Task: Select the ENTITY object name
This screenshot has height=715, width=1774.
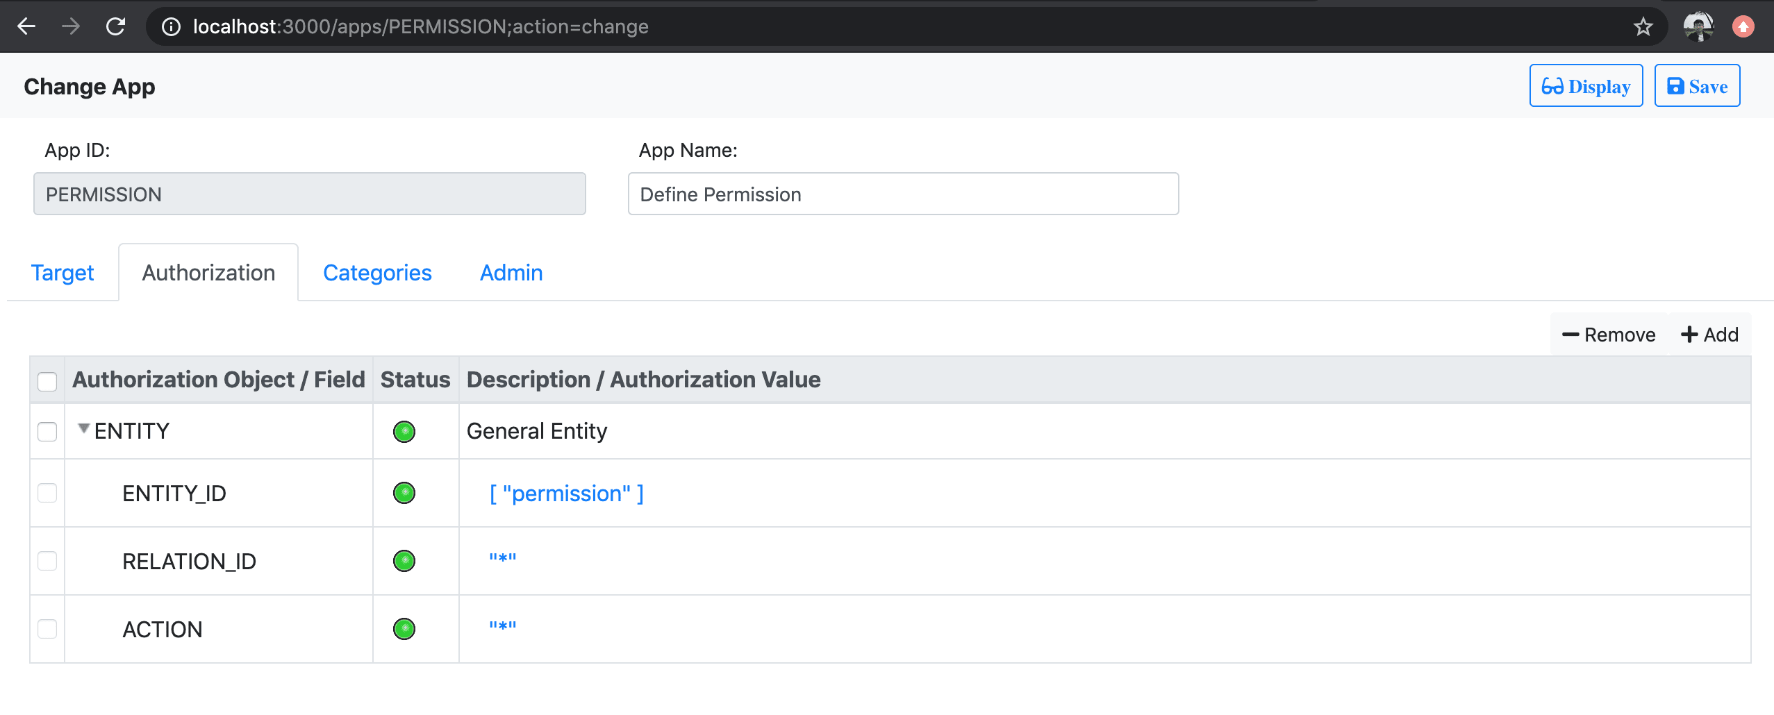Action: pos(132,431)
